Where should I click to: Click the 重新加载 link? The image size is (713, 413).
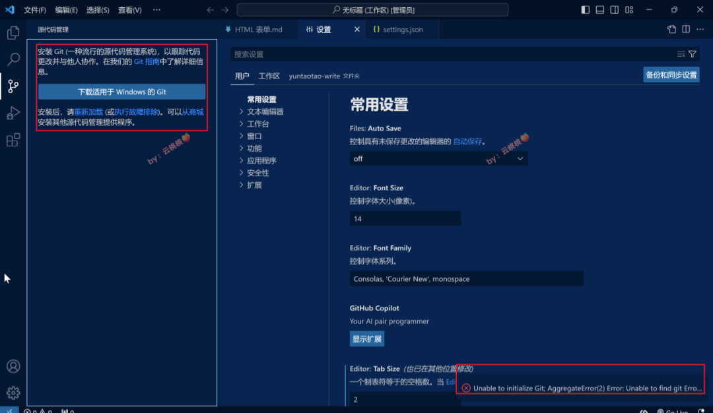pyautogui.click(x=88, y=111)
